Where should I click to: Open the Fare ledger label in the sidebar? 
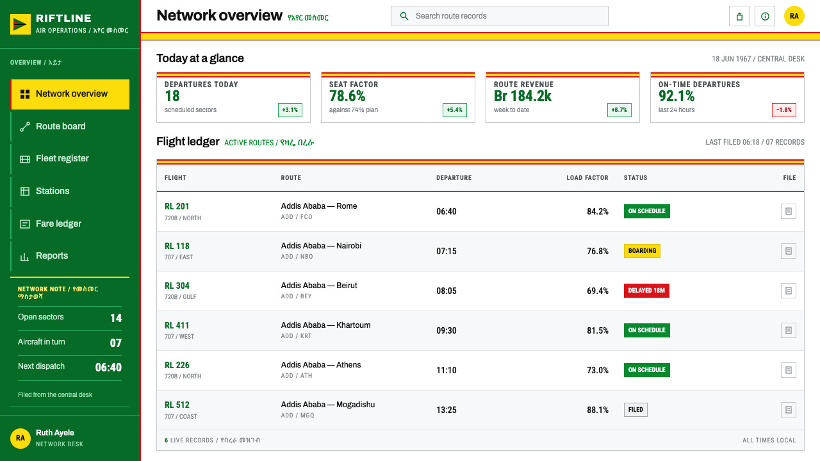tap(59, 223)
